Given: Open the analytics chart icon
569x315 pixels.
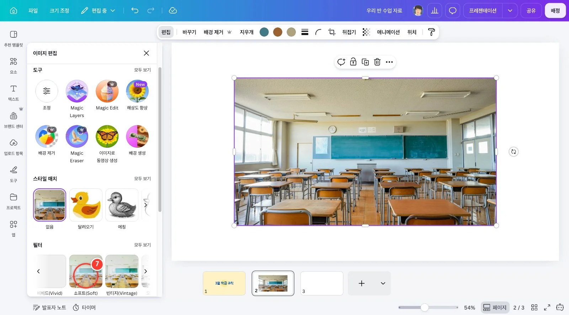Looking at the screenshot, I should [435, 11].
